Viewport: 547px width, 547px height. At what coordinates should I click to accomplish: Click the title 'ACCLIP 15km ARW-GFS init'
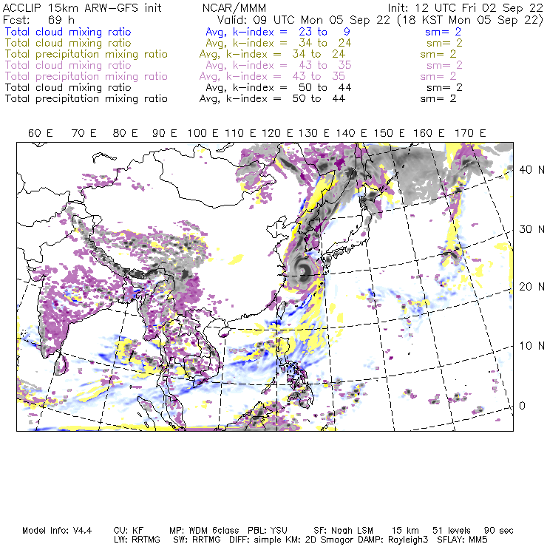click(x=82, y=8)
